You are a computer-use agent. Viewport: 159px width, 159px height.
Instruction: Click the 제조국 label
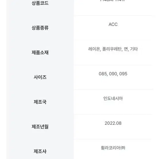(x=40, y=102)
